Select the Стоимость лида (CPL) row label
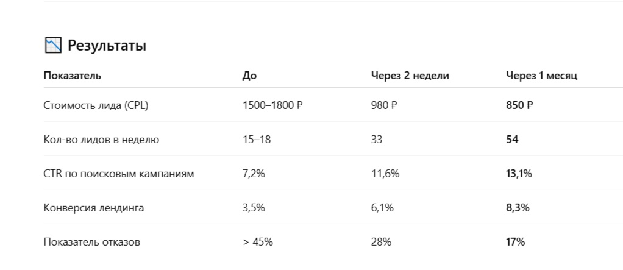The width and height of the screenshot is (623, 270). click(x=96, y=105)
